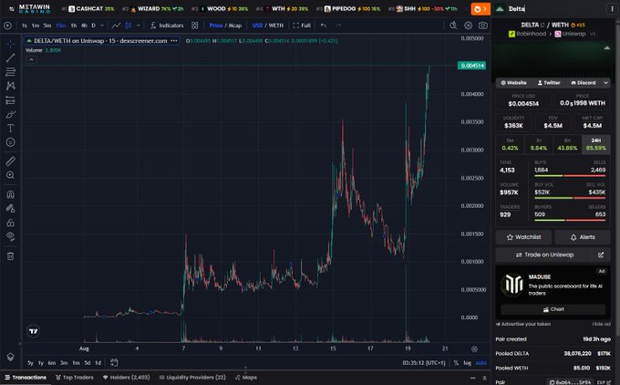Select the Text annotation tool
The image size is (620, 385).
[11, 129]
